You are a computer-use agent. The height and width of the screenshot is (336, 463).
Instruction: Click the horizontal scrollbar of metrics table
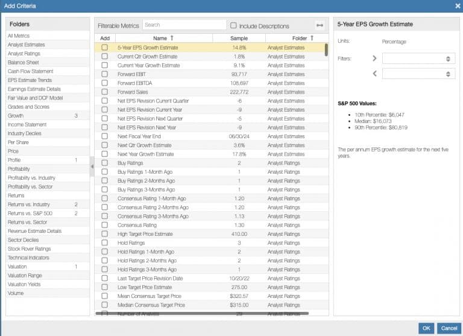click(x=202, y=314)
